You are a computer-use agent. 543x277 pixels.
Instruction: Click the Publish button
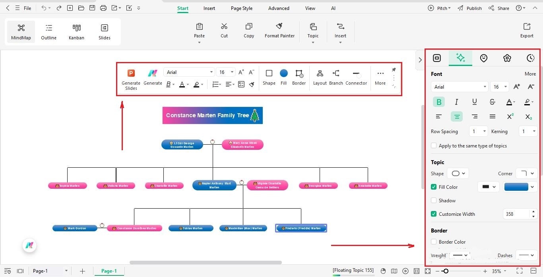470,8
